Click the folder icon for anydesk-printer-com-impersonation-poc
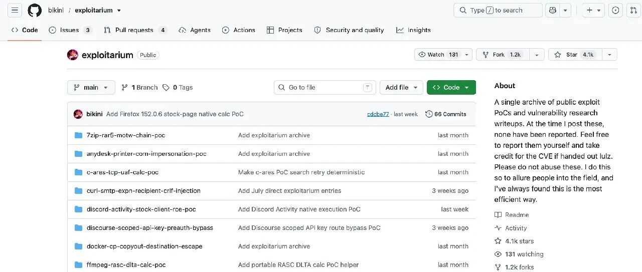Viewport: 642px width, 272px height. pyautogui.click(x=78, y=154)
